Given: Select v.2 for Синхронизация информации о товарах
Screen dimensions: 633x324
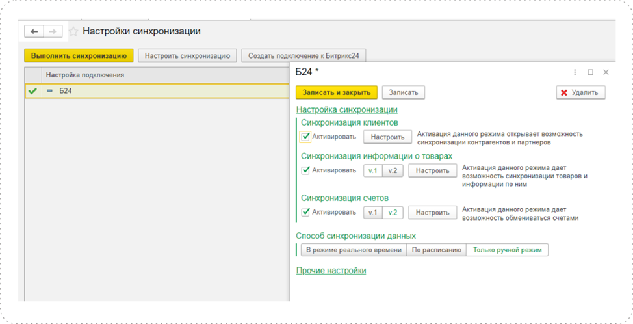Looking at the screenshot, I should click(393, 170).
